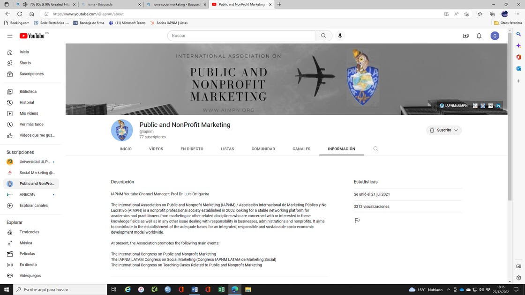Screen dimensions: 525x295
Task: Open the Windows notification center
Action: [516, 290]
